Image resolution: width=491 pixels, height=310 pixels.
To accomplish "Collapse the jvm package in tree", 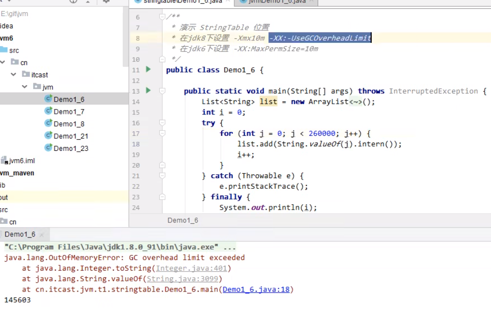I will (24, 87).
